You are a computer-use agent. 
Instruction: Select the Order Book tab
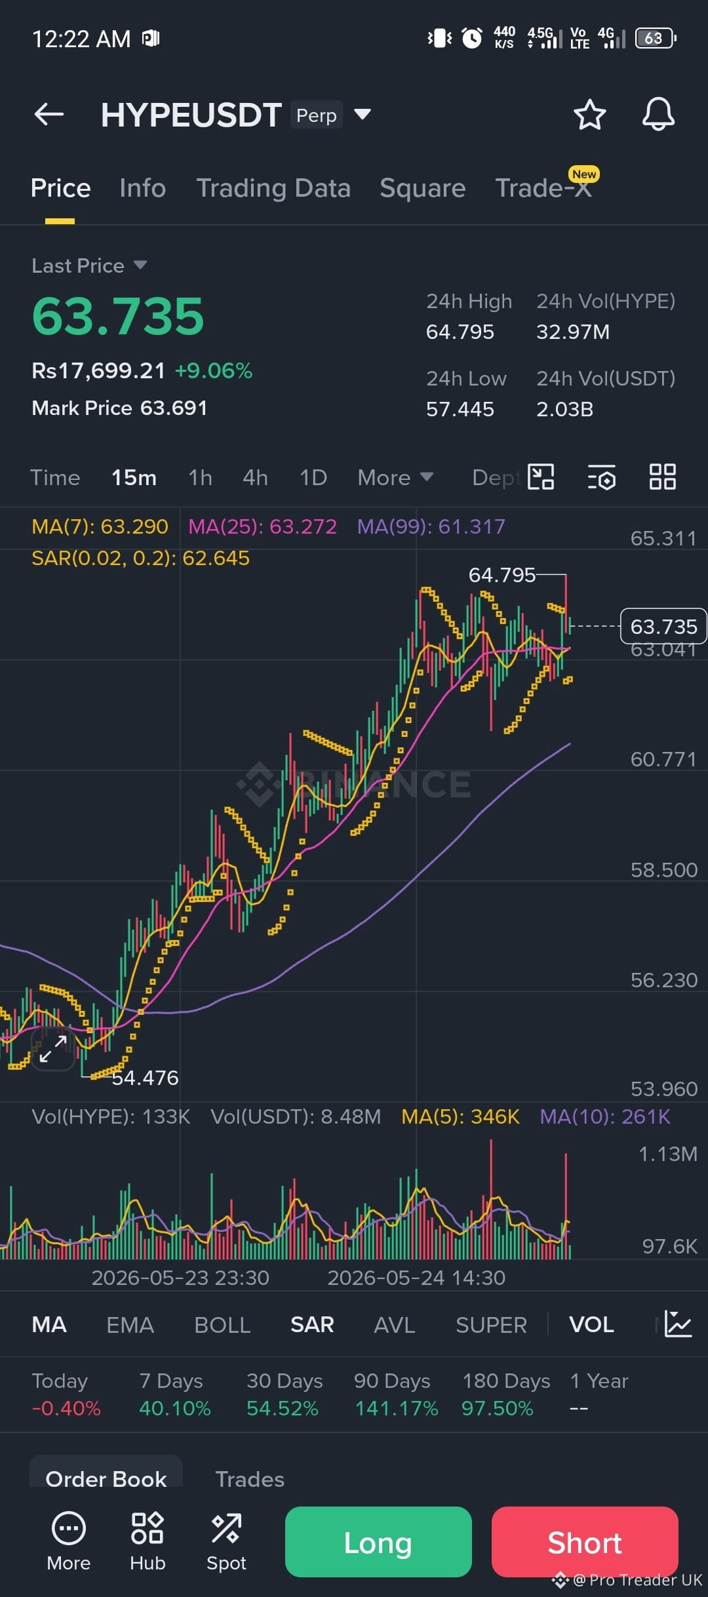(x=106, y=1479)
